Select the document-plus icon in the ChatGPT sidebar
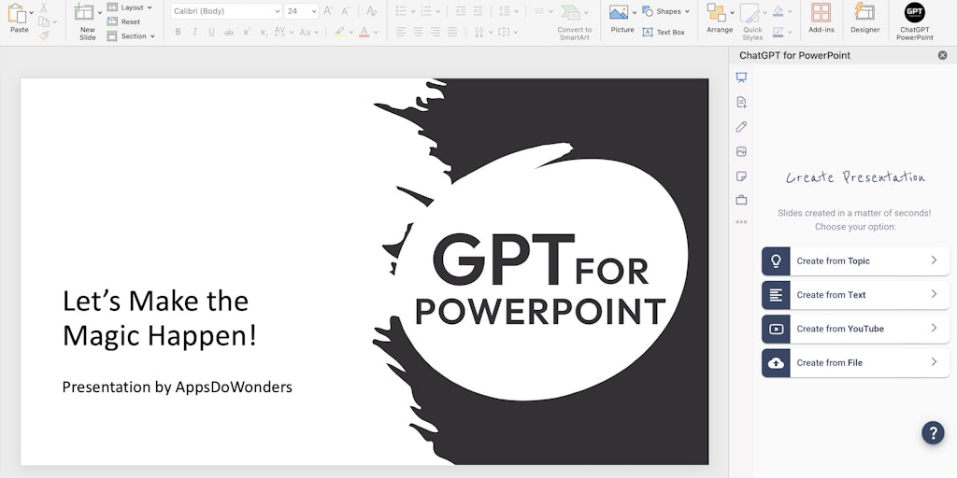 (x=741, y=102)
